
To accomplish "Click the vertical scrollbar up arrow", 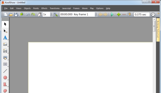I will coord(154,19).
